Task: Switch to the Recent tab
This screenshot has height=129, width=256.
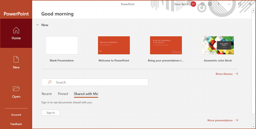Action: [x=46, y=94]
